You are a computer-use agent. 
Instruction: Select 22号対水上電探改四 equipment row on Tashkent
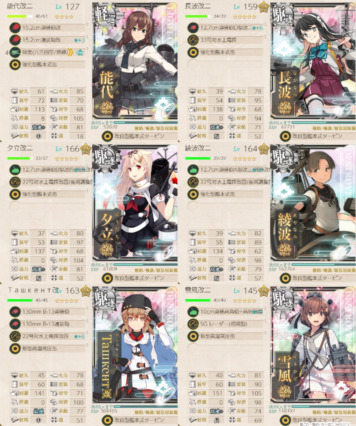[47, 336]
